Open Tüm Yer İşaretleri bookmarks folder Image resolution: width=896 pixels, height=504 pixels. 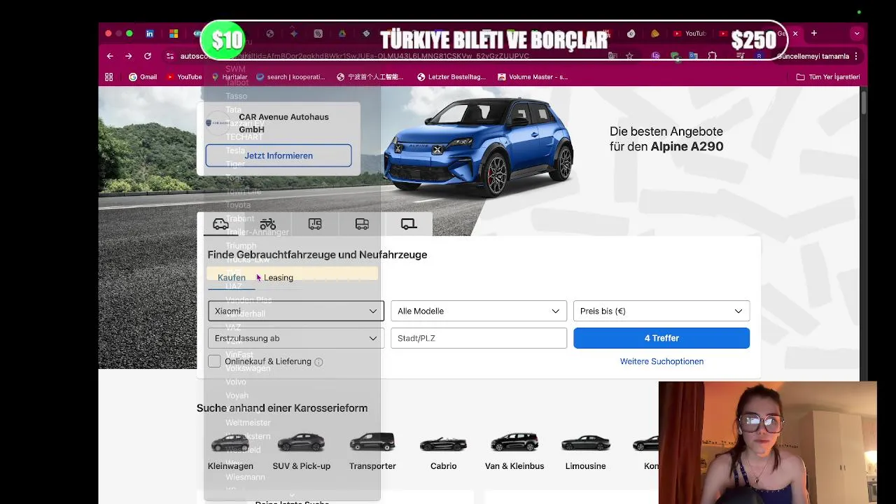[828, 77]
